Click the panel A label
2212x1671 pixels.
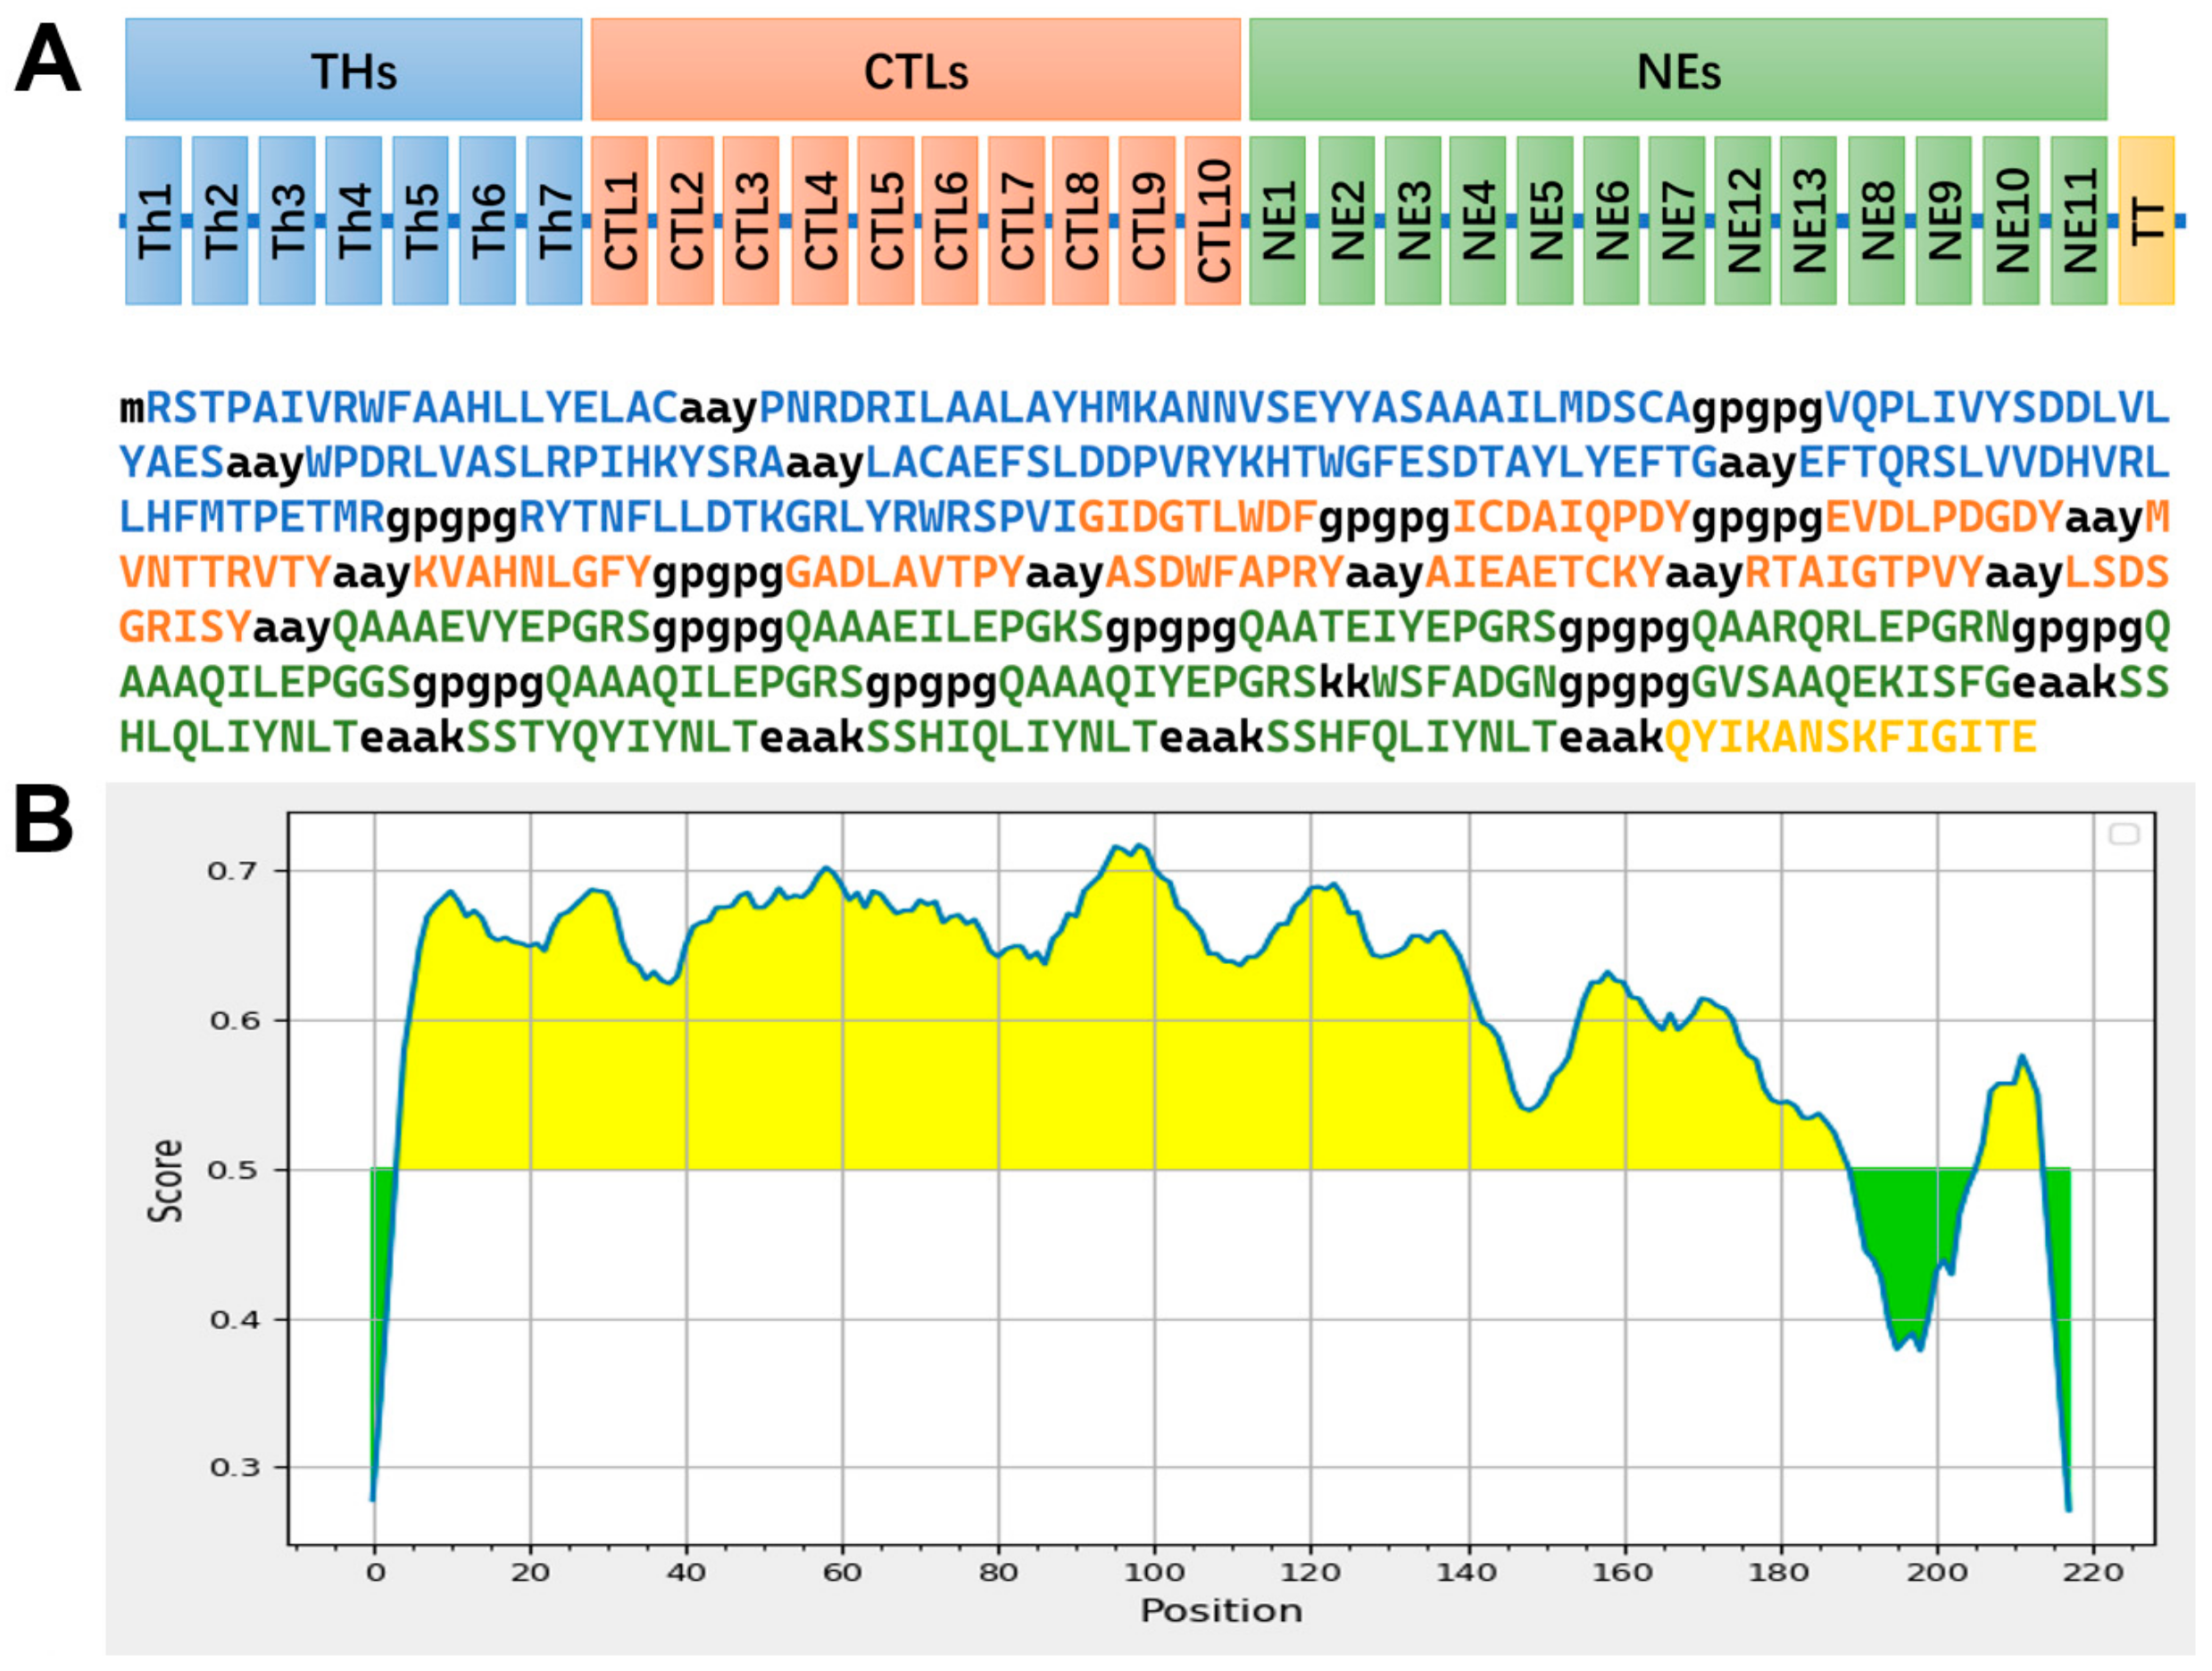(x=46, y=60)
